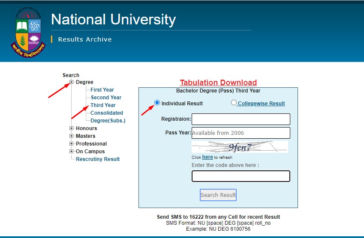The height and width of the screenshot is (238, 364).
Task: Open the Third Year degree results
Action: coord(103,105)
